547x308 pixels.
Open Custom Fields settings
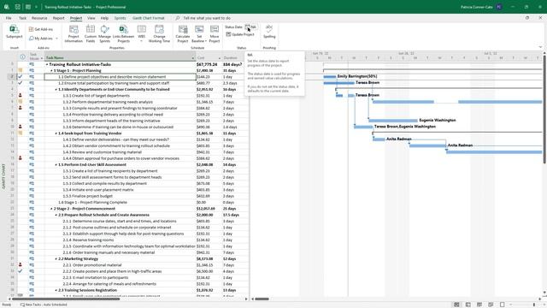pyautogui.click(x=91, y=34)
